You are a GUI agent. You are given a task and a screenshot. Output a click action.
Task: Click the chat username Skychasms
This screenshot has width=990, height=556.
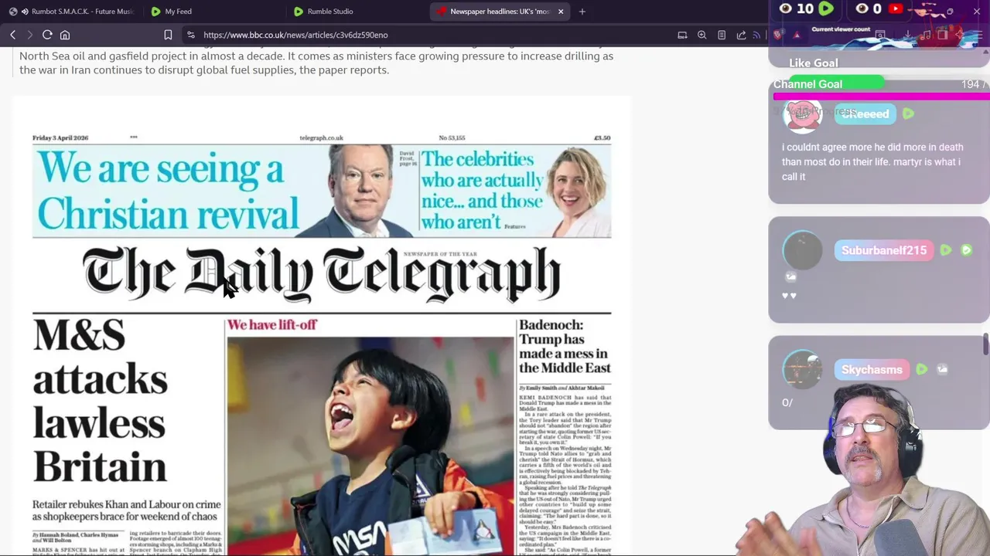pyautogui.click(x=872, y=369)
